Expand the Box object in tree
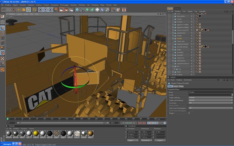The image size is (234, 146). click(x=173, y=66)
